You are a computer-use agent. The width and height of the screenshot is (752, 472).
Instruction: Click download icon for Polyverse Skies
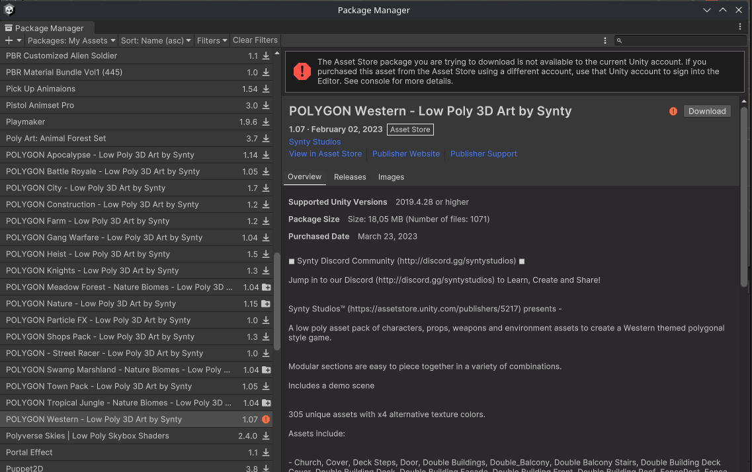[x=266, y=436]
